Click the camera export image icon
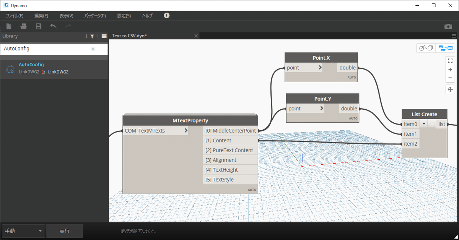 click(x=448, y=26)
